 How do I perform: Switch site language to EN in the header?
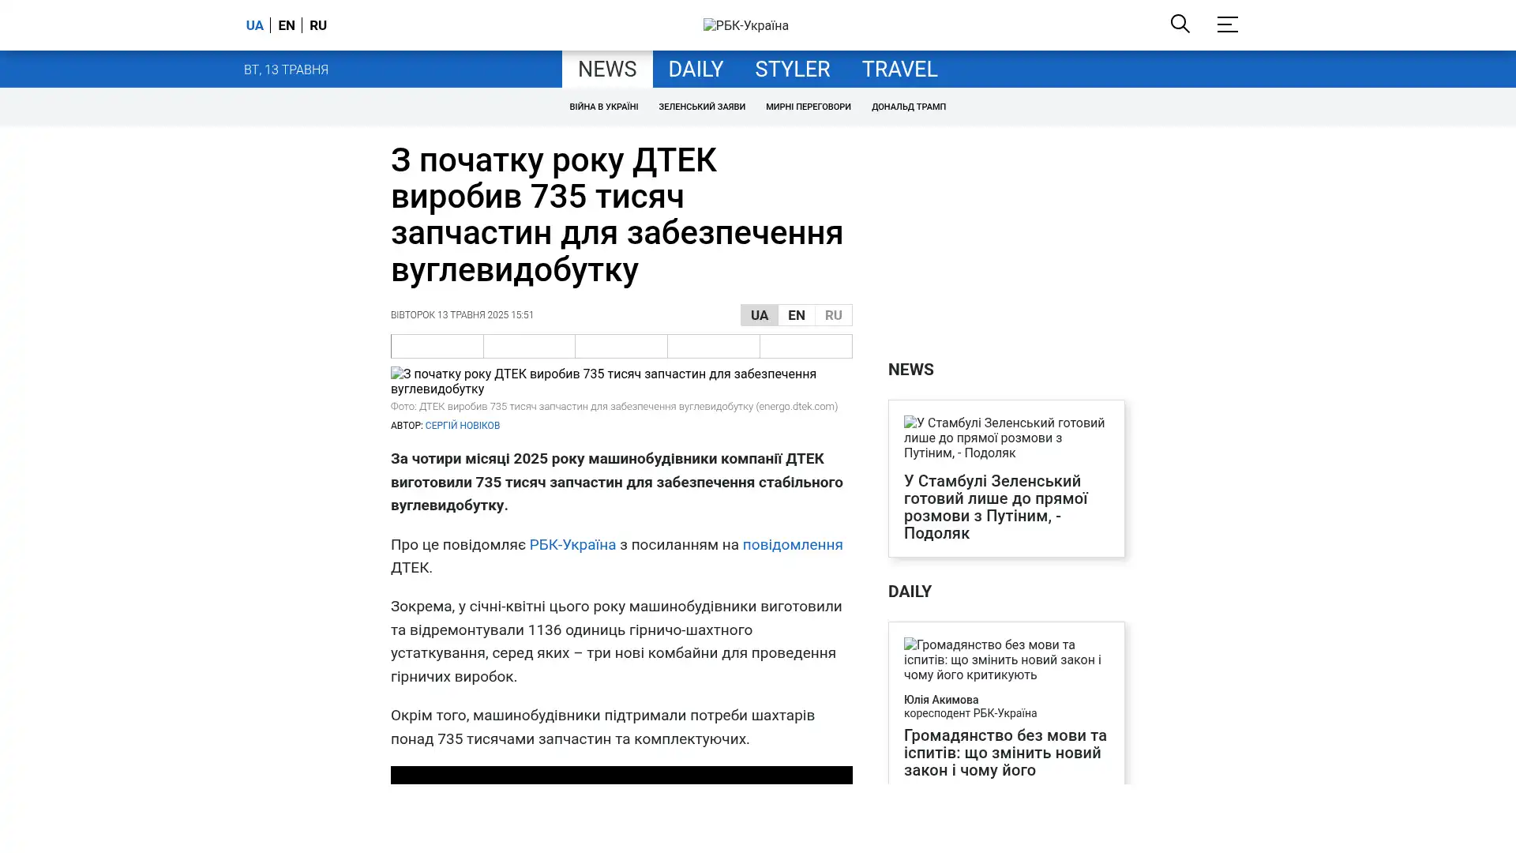pos(286,25)
